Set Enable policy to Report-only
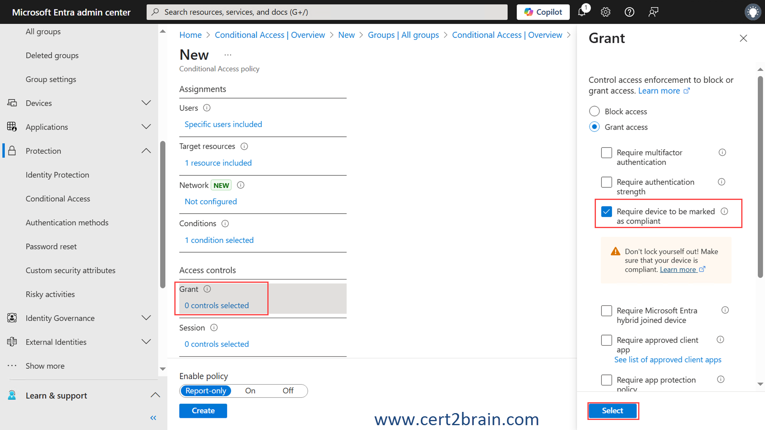 tap(206, 391)
